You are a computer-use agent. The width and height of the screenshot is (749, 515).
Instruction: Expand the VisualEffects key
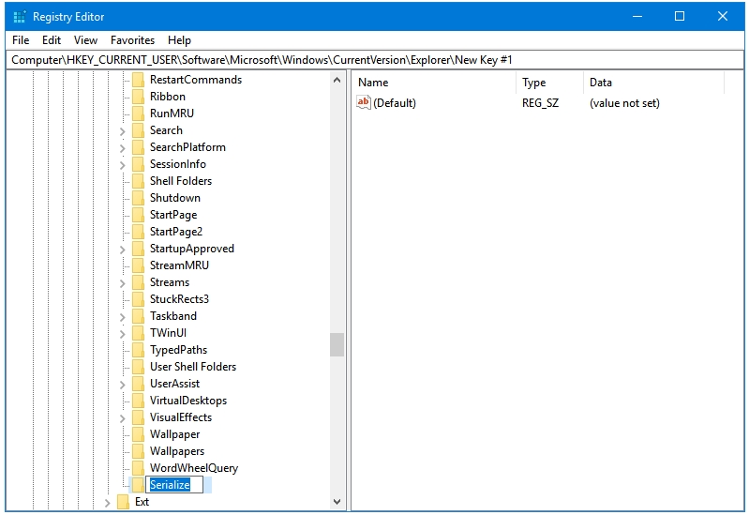coord(122,418)
